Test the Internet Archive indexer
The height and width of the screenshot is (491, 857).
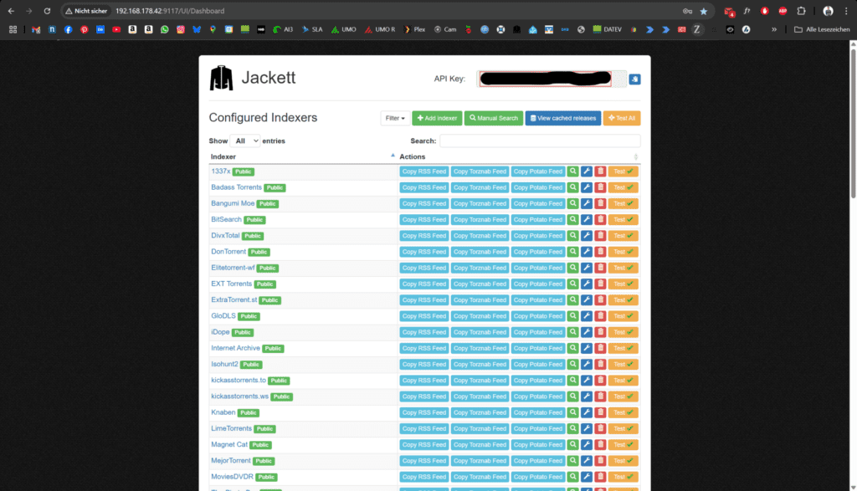pyautogui.click(x=623, y=348)
